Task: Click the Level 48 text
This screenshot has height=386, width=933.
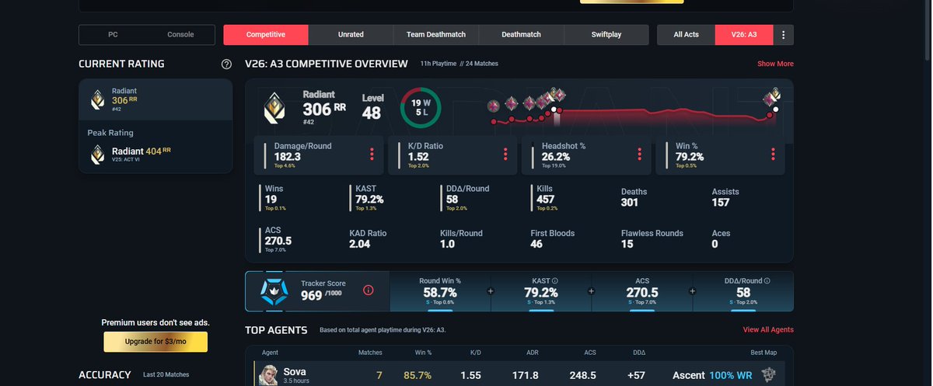Action: tap(372, 106)
